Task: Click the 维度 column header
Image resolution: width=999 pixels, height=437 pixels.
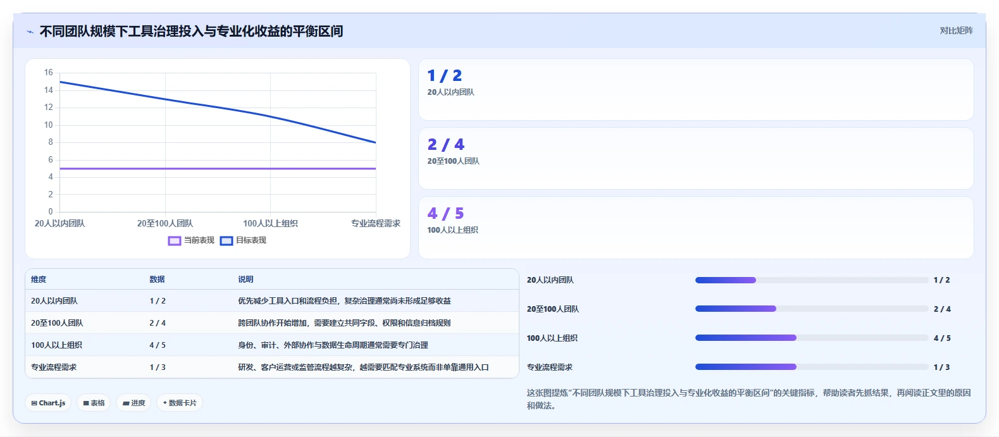Action: (39, 280)
